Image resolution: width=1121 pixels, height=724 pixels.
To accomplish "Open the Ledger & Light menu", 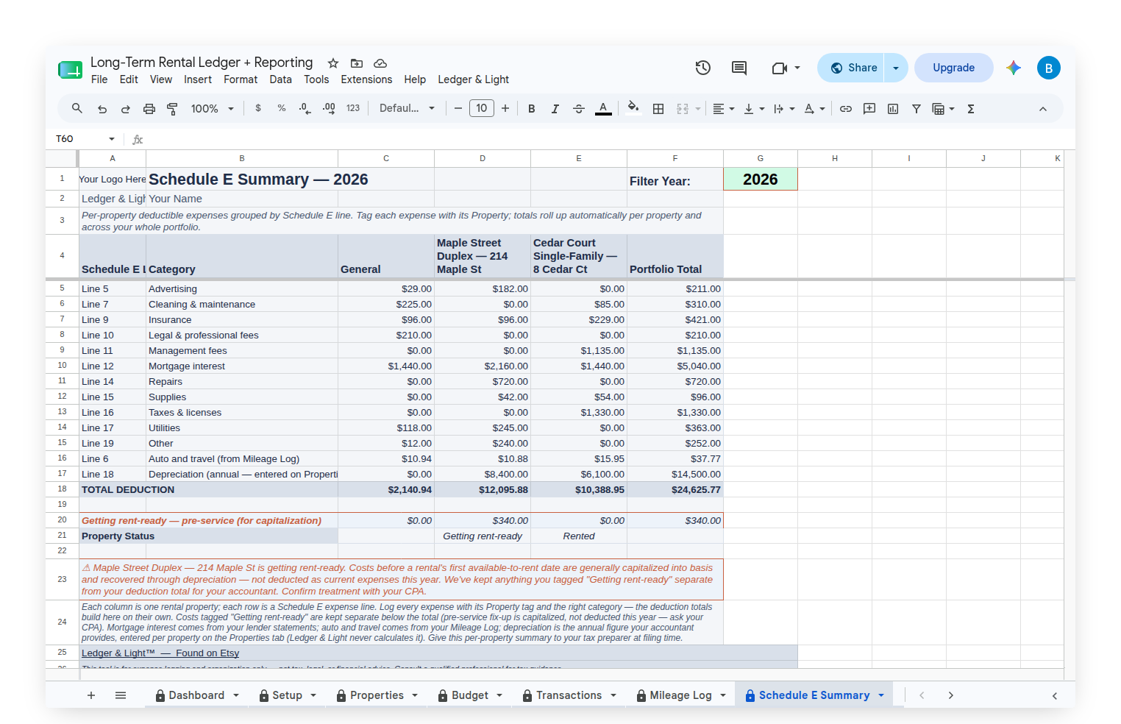I will tap(473, 79).
